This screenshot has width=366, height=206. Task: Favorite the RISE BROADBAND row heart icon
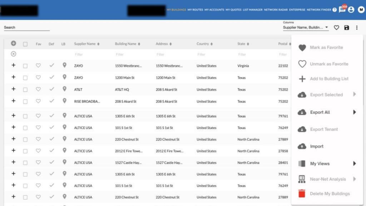coord(38,101)
